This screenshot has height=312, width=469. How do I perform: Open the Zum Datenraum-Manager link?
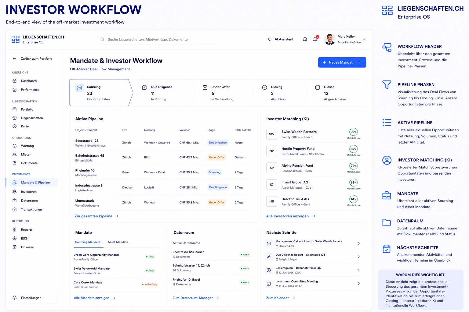pyautogui.click(x=196, y=298)
